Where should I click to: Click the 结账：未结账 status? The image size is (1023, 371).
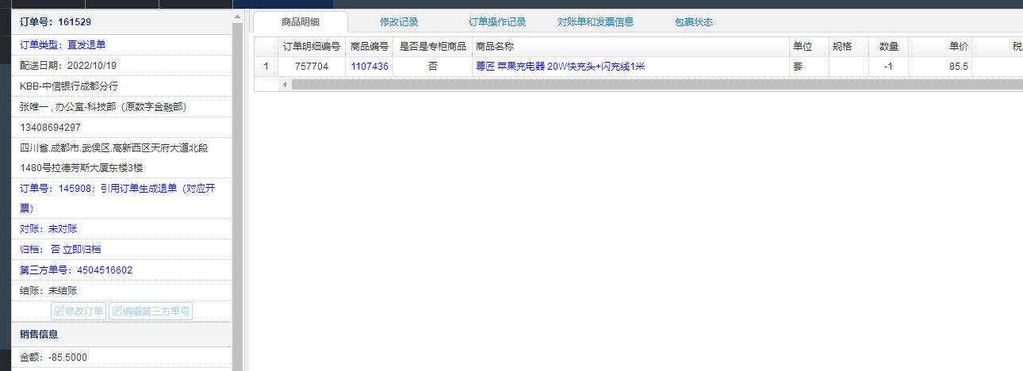(48, 291)
